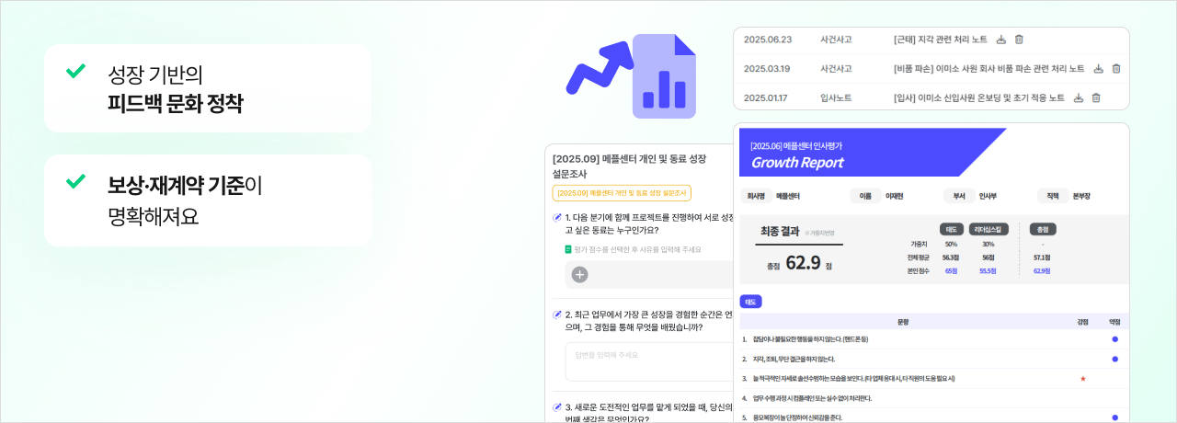Delete the 비품 파손 처리 노트 record
Screen dimensions: 1177x423
point(1116,69)
